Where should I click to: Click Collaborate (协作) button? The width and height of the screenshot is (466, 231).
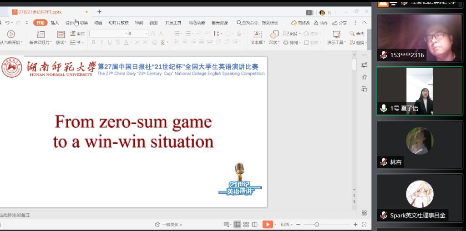(321, 23)
